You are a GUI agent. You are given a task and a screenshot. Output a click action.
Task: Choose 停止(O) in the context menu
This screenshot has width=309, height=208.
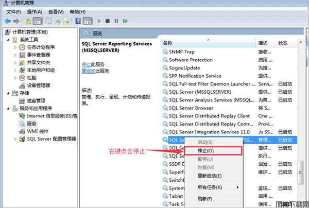pyautogui.click(x=213, y=151)
